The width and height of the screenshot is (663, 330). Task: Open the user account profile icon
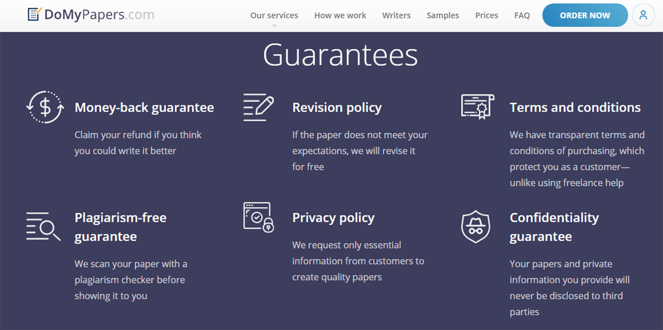tap(643, 15)
